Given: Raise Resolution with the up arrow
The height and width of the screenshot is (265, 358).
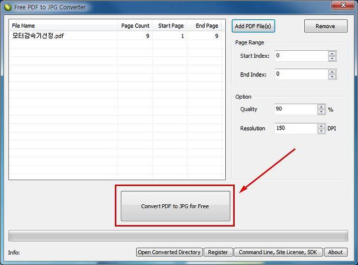Looking at the screenshot, I should click(322, 126).
